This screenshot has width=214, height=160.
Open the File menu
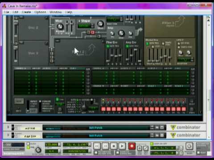point(6,12)
